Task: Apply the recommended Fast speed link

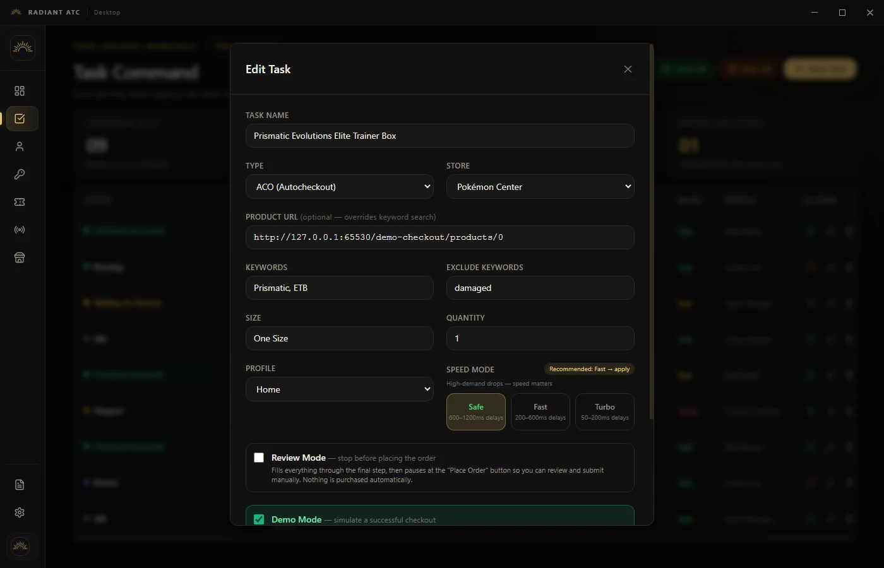Action: coord(589,369)
